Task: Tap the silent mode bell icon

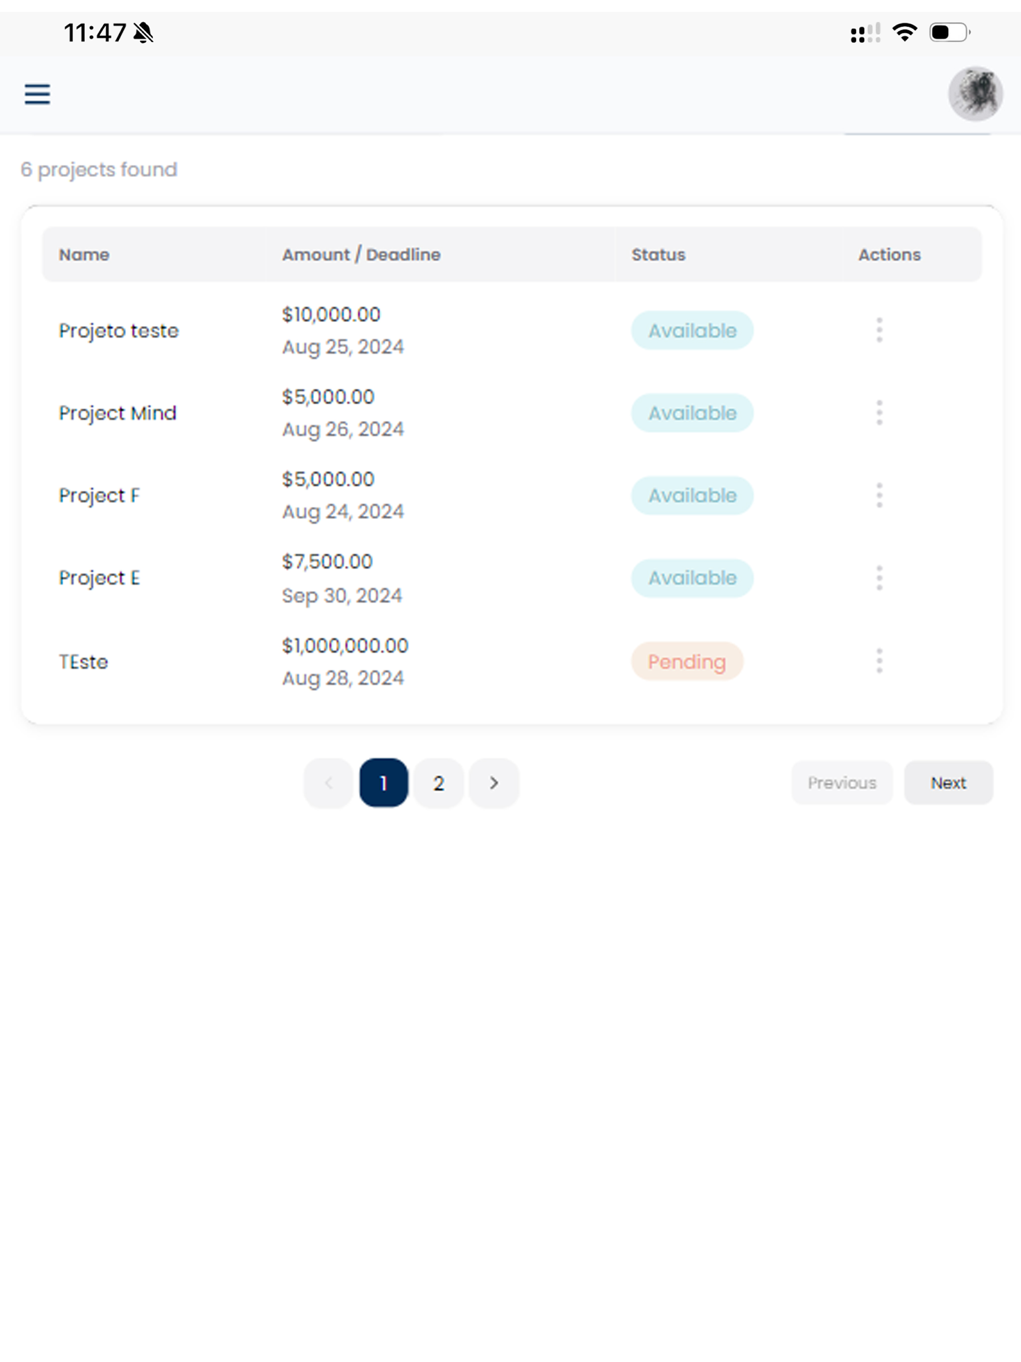Action: [x=144, y=32]
